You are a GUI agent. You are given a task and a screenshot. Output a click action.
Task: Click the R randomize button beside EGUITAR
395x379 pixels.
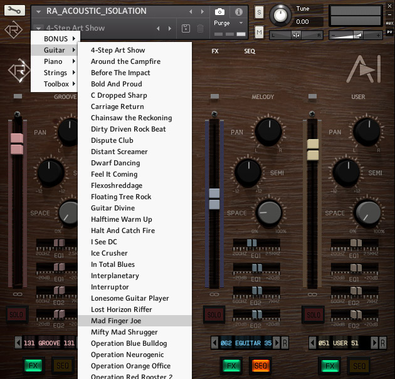click(285, 343)
